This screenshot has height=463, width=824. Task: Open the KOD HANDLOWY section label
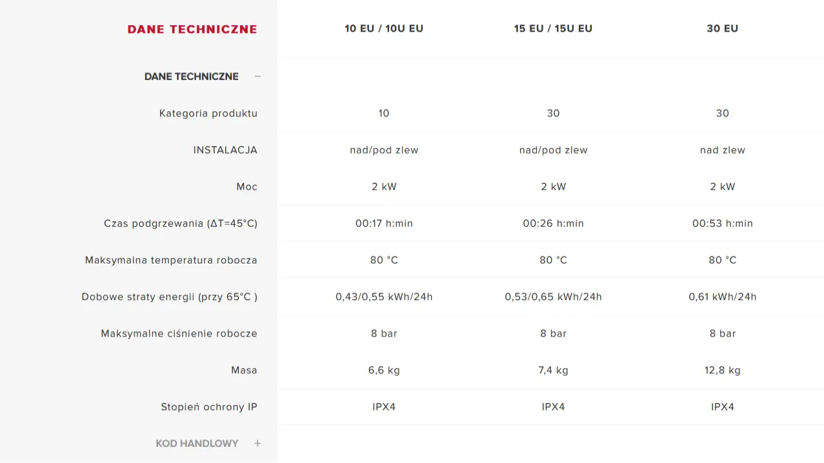(x=197, y=444)
